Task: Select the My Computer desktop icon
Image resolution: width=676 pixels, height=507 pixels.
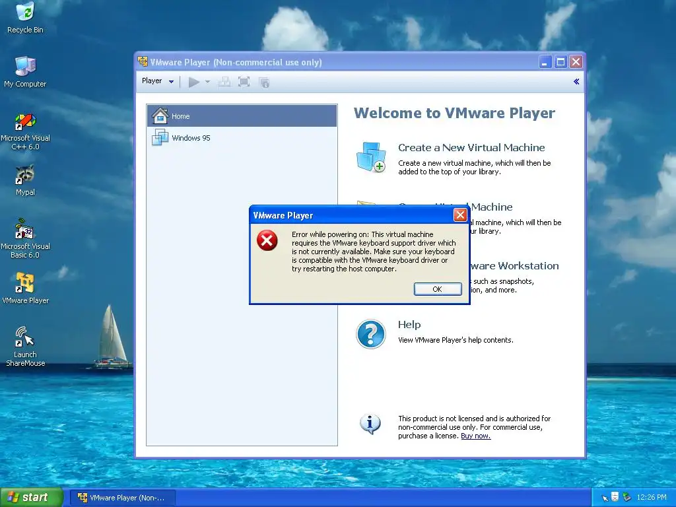Action: [x=25, y=72]
